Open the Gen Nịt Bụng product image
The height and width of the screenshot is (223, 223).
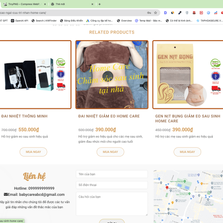pos(188,74)
